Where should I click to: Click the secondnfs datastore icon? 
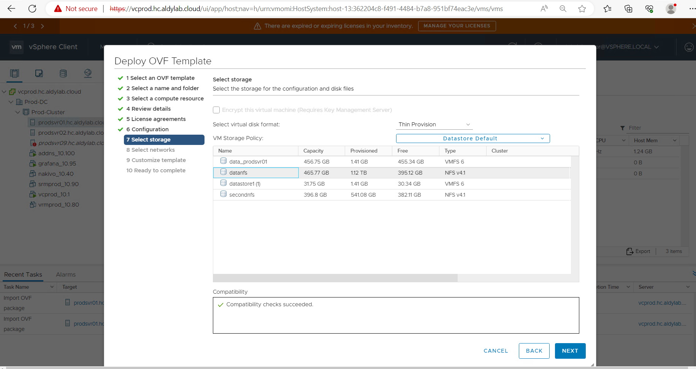tap(224, 194)
